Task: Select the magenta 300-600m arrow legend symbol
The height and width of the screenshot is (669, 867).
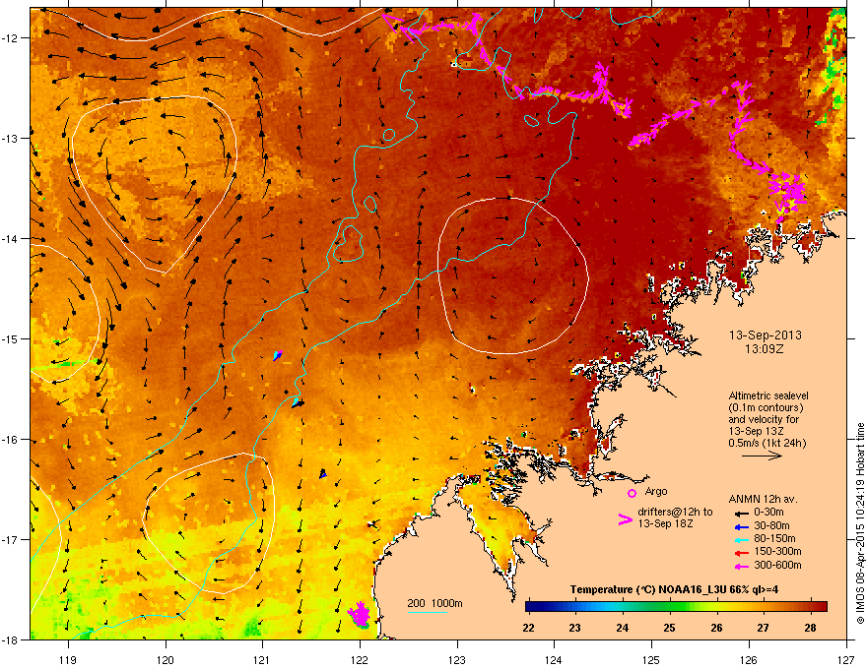Action: click(x=741, y=566)
